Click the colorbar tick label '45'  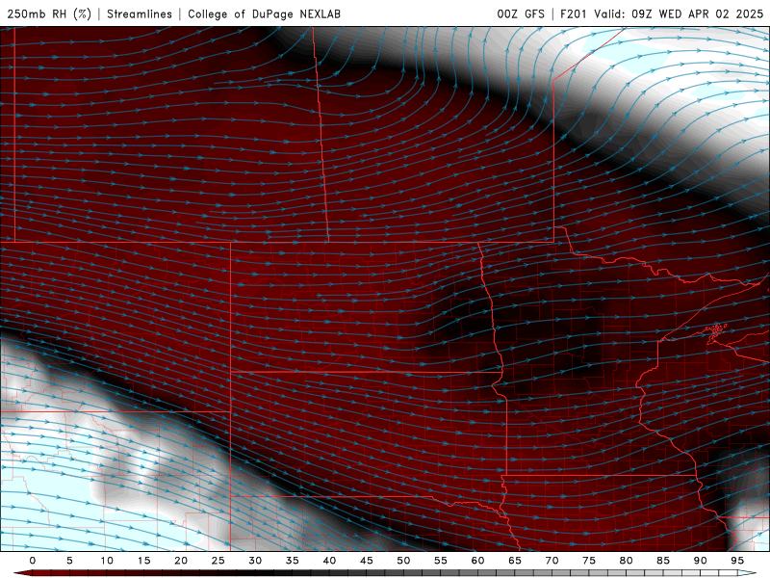[367, 561]
